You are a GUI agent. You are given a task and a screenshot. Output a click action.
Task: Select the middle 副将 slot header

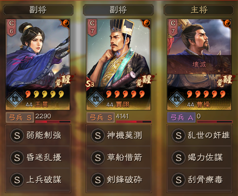118,10
